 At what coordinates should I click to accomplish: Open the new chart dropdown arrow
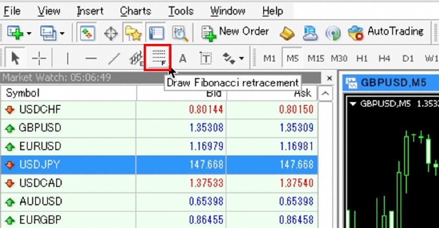pyautogui.click(x=29, y=33)
